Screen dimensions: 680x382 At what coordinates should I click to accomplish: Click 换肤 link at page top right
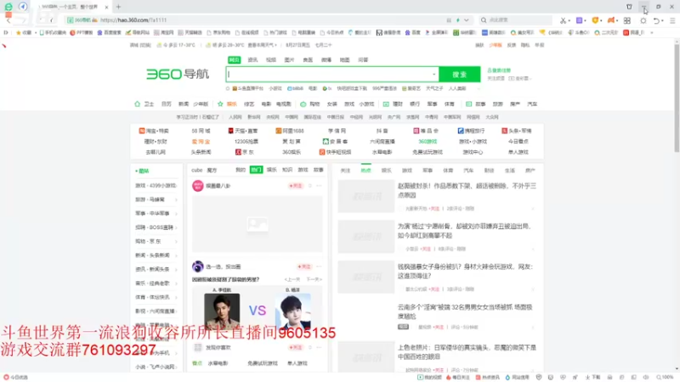click(x=479, y=45)
